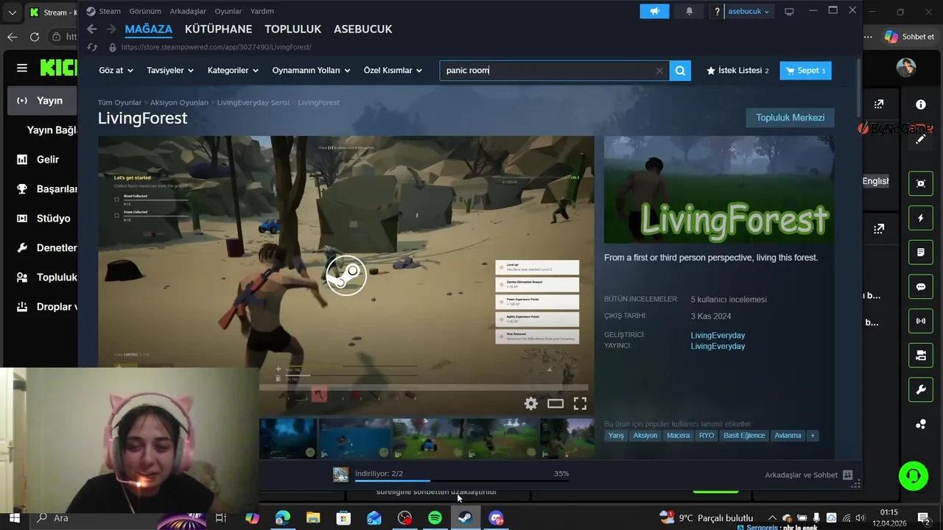Click the Tüm Oyunlar breadcrumb
Screen dimensions: 943x530
(119, 102)
